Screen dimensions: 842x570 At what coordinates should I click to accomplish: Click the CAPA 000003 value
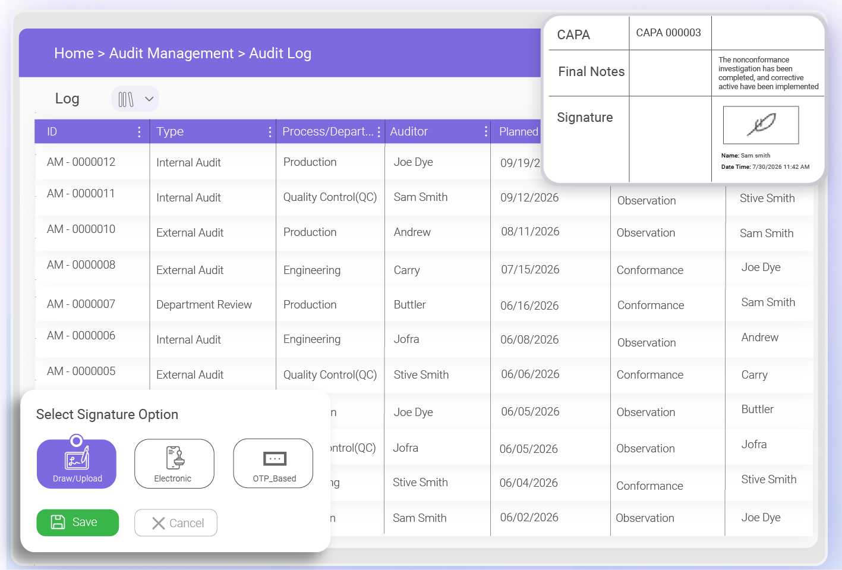668,33
